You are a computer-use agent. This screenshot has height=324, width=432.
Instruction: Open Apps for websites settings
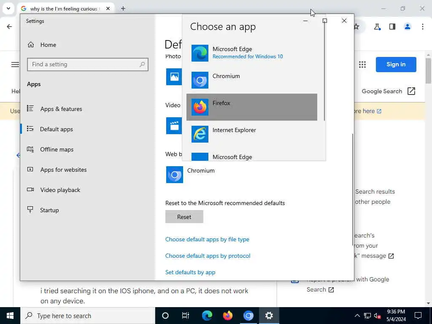(57, 170)
